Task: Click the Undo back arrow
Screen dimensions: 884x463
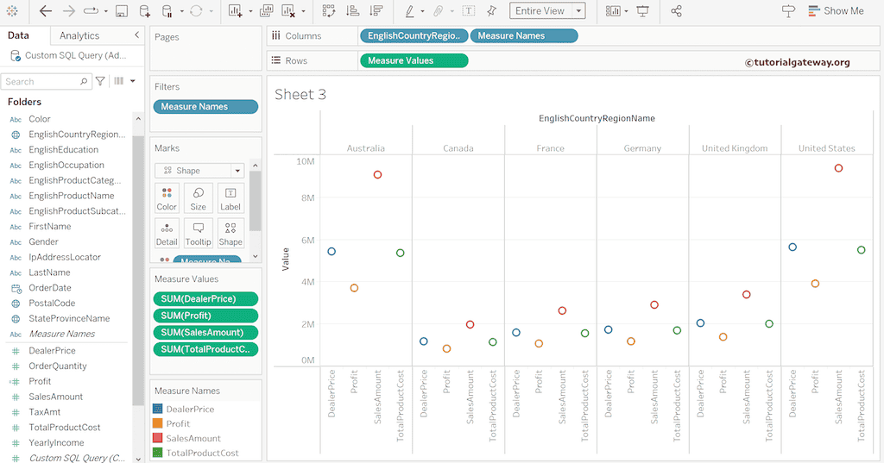Action: click(45, 10)
